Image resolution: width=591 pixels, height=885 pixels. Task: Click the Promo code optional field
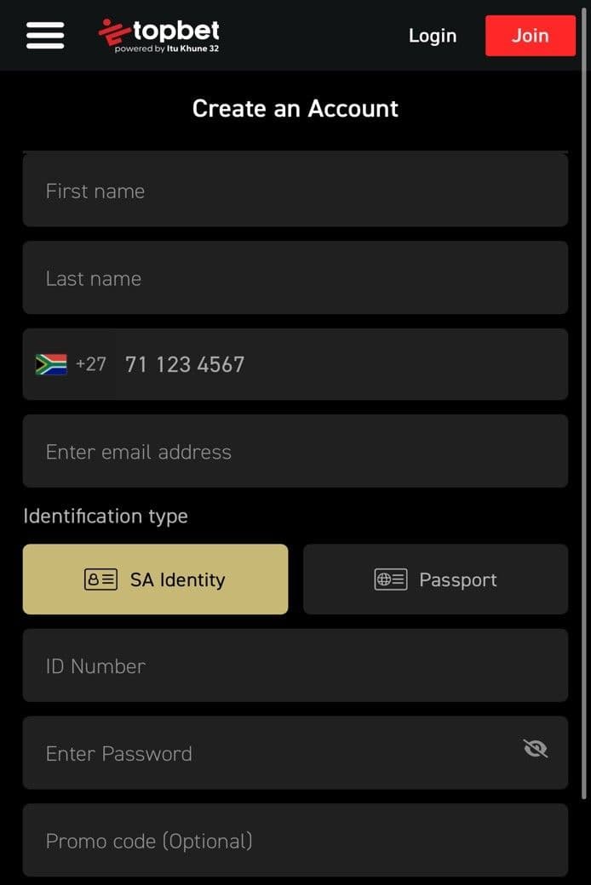coord(295,840)
